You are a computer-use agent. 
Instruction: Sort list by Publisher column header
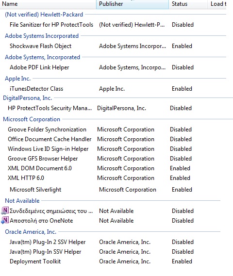point(133,4)
